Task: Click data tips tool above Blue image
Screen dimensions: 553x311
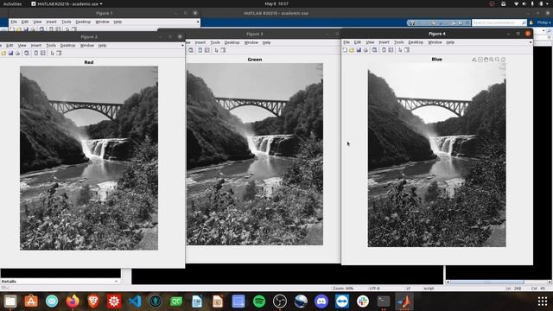Action: coord(480,60)
